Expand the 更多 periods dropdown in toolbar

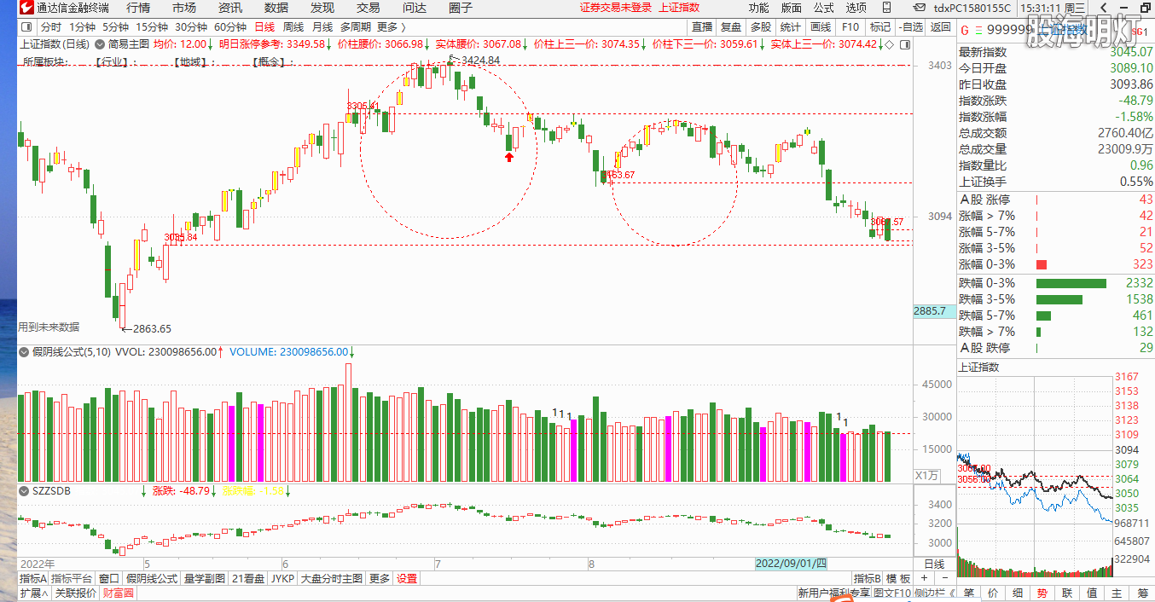click(x=391, y=27)
